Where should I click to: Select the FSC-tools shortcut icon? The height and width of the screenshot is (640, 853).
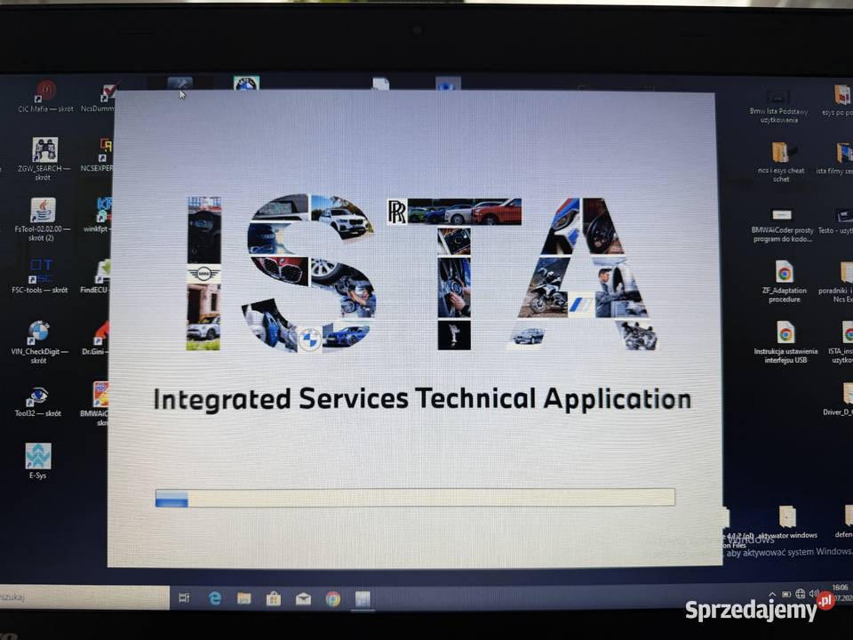tap(42, 270)
